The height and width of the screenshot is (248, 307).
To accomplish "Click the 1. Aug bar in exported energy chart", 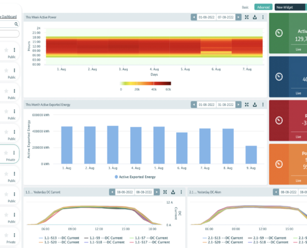I will [67, 145].
